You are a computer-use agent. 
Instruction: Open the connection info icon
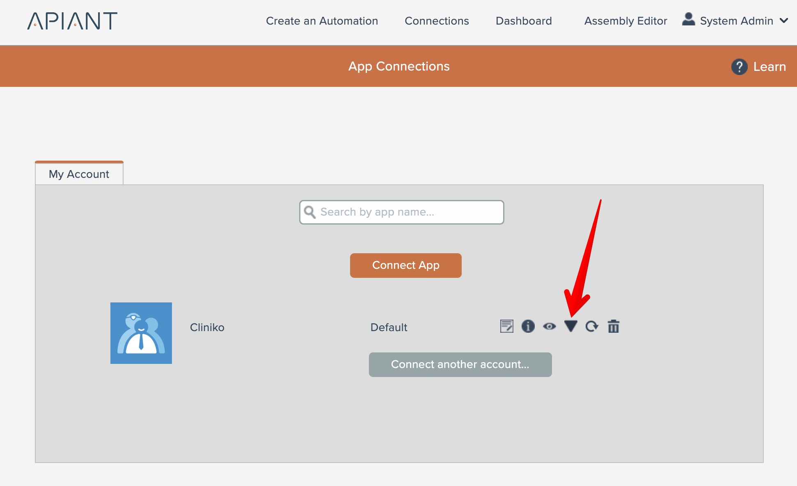click(528, 326)
